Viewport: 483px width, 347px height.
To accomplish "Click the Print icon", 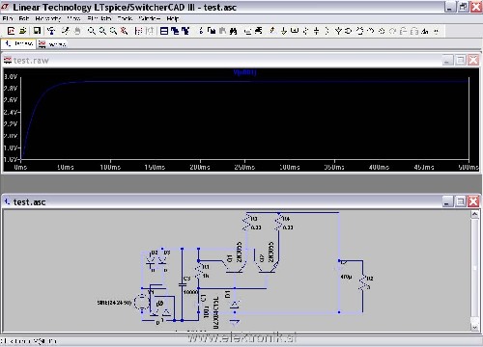I will coord(258,31).
